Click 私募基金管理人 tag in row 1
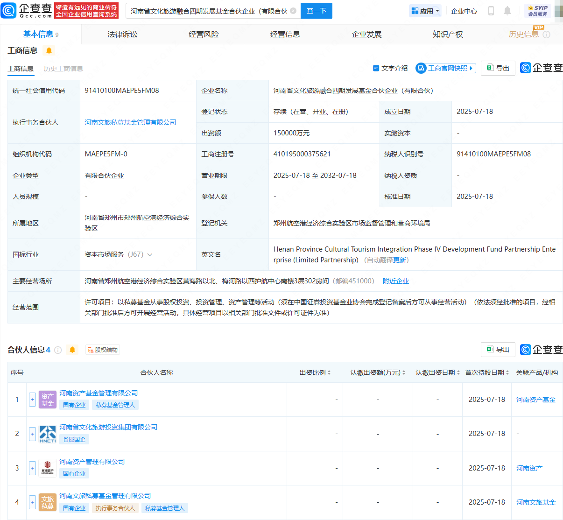 point(115,405)
